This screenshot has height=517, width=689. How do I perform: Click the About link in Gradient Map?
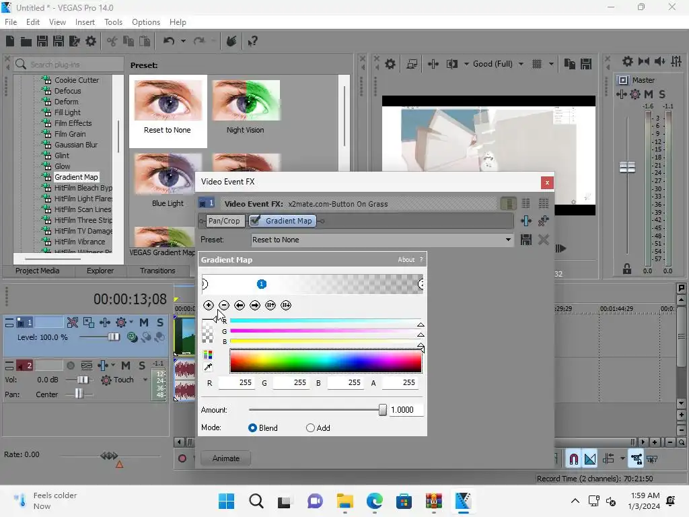pos(406,260)
